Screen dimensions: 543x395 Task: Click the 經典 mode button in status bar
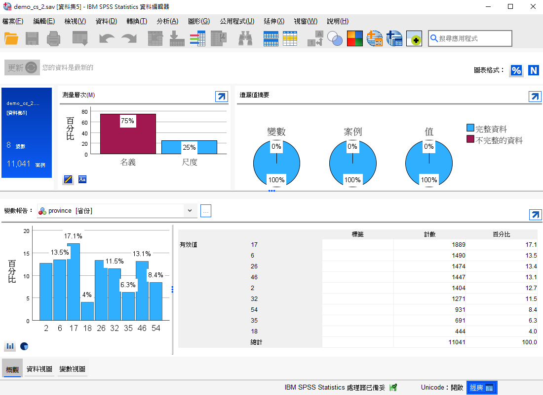point(482,388)
